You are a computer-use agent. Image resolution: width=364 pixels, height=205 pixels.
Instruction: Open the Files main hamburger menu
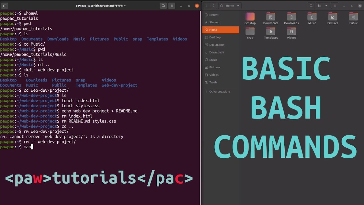coord(335,6)
